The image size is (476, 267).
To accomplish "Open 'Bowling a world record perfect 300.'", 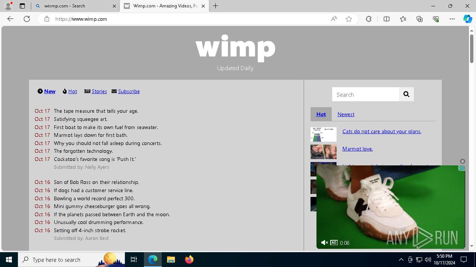I will coord(94,198).
